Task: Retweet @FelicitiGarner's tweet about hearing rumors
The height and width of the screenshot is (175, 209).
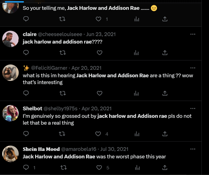Action: pyautogui.click(x=62, y=93)
